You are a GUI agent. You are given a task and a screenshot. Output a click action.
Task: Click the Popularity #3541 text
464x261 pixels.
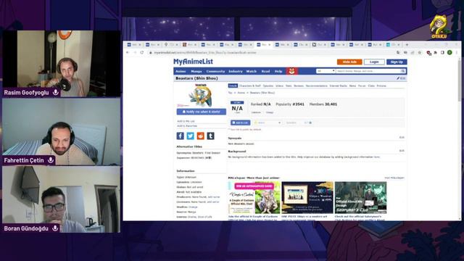click(290, 104)
